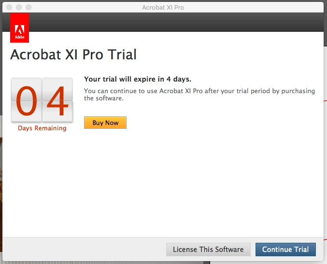Click the Acrobat XI Pro window title
This screenshot has height=264, width=327.
pos(163,8)
